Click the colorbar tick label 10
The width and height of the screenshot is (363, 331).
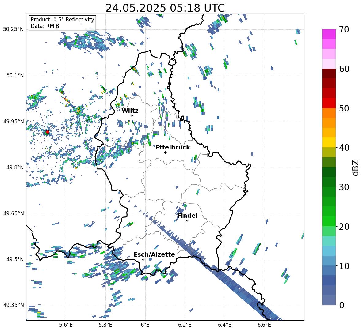click(344, 266)
